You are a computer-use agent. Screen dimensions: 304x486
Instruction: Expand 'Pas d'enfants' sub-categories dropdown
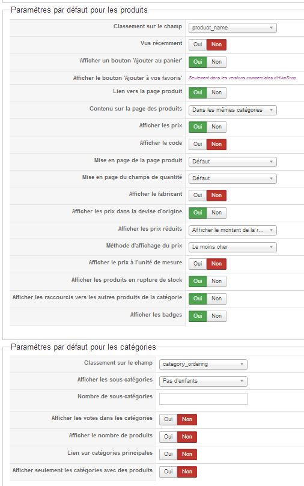click(203, 381)
